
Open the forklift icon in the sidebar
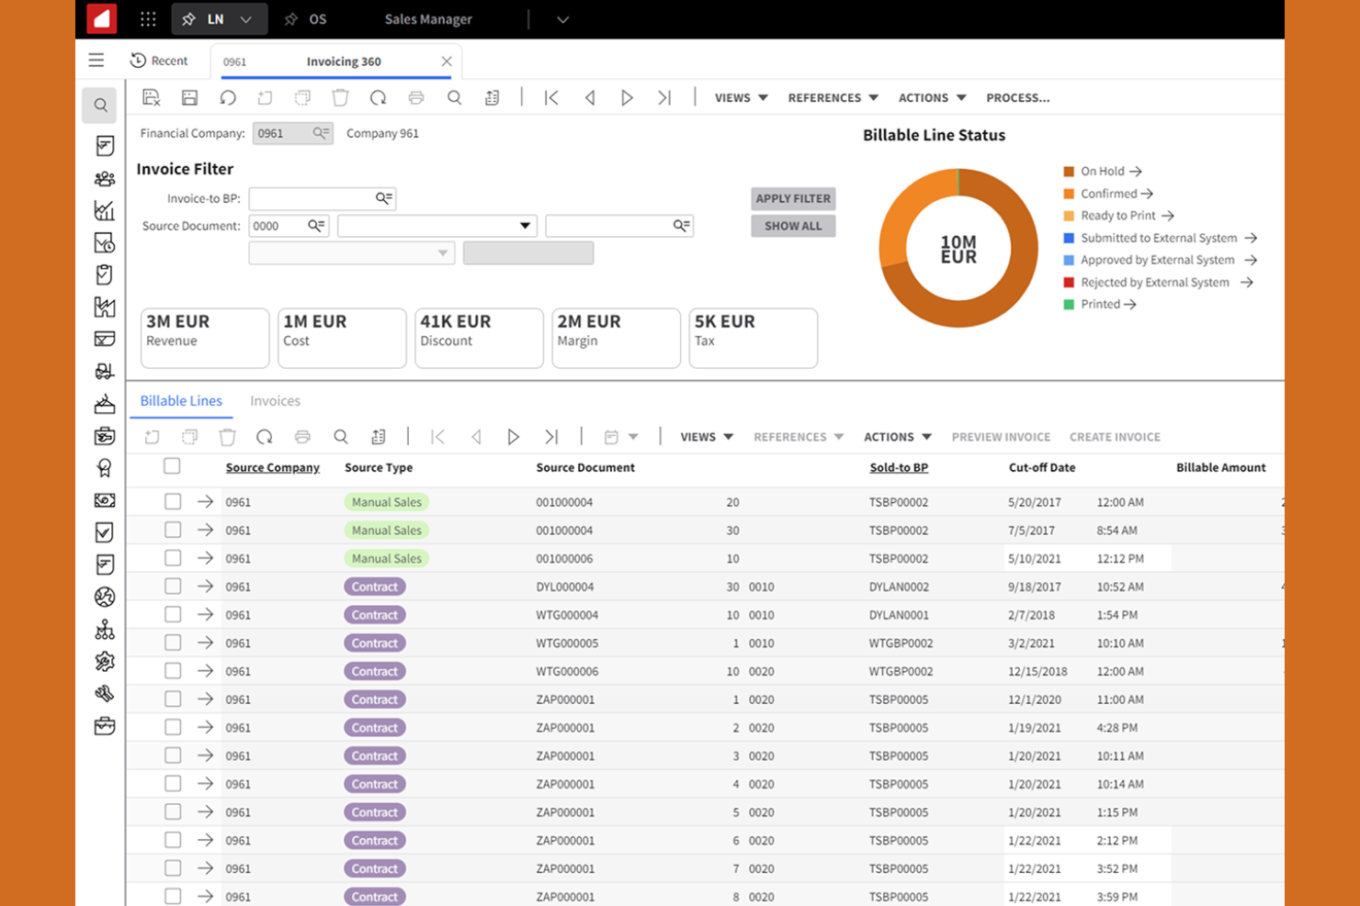(x=105, y=372)
